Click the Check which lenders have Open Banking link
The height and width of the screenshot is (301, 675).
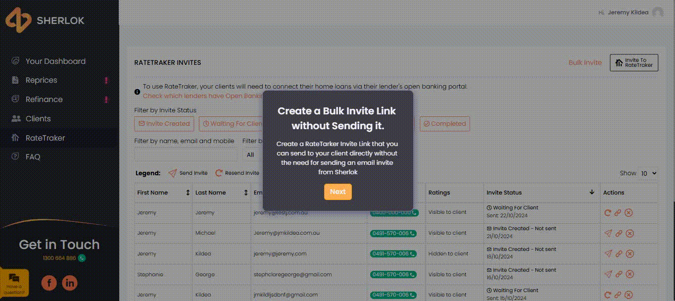pos(203,96)
